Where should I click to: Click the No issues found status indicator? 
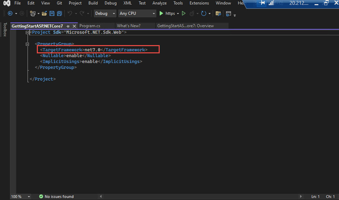56,197
